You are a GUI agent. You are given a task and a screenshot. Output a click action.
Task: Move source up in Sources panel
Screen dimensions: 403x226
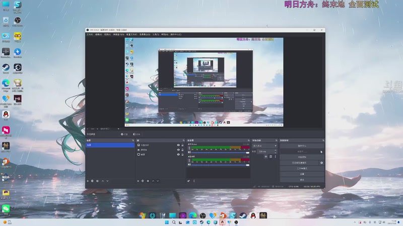coord(153,181)
